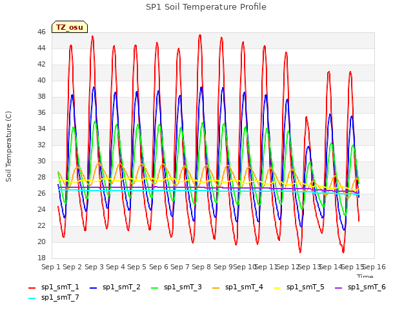The width and height of the screenshot is (413, 310).
Task: Select the sp1_smT_3 legend label
Action: pos(183,287)
